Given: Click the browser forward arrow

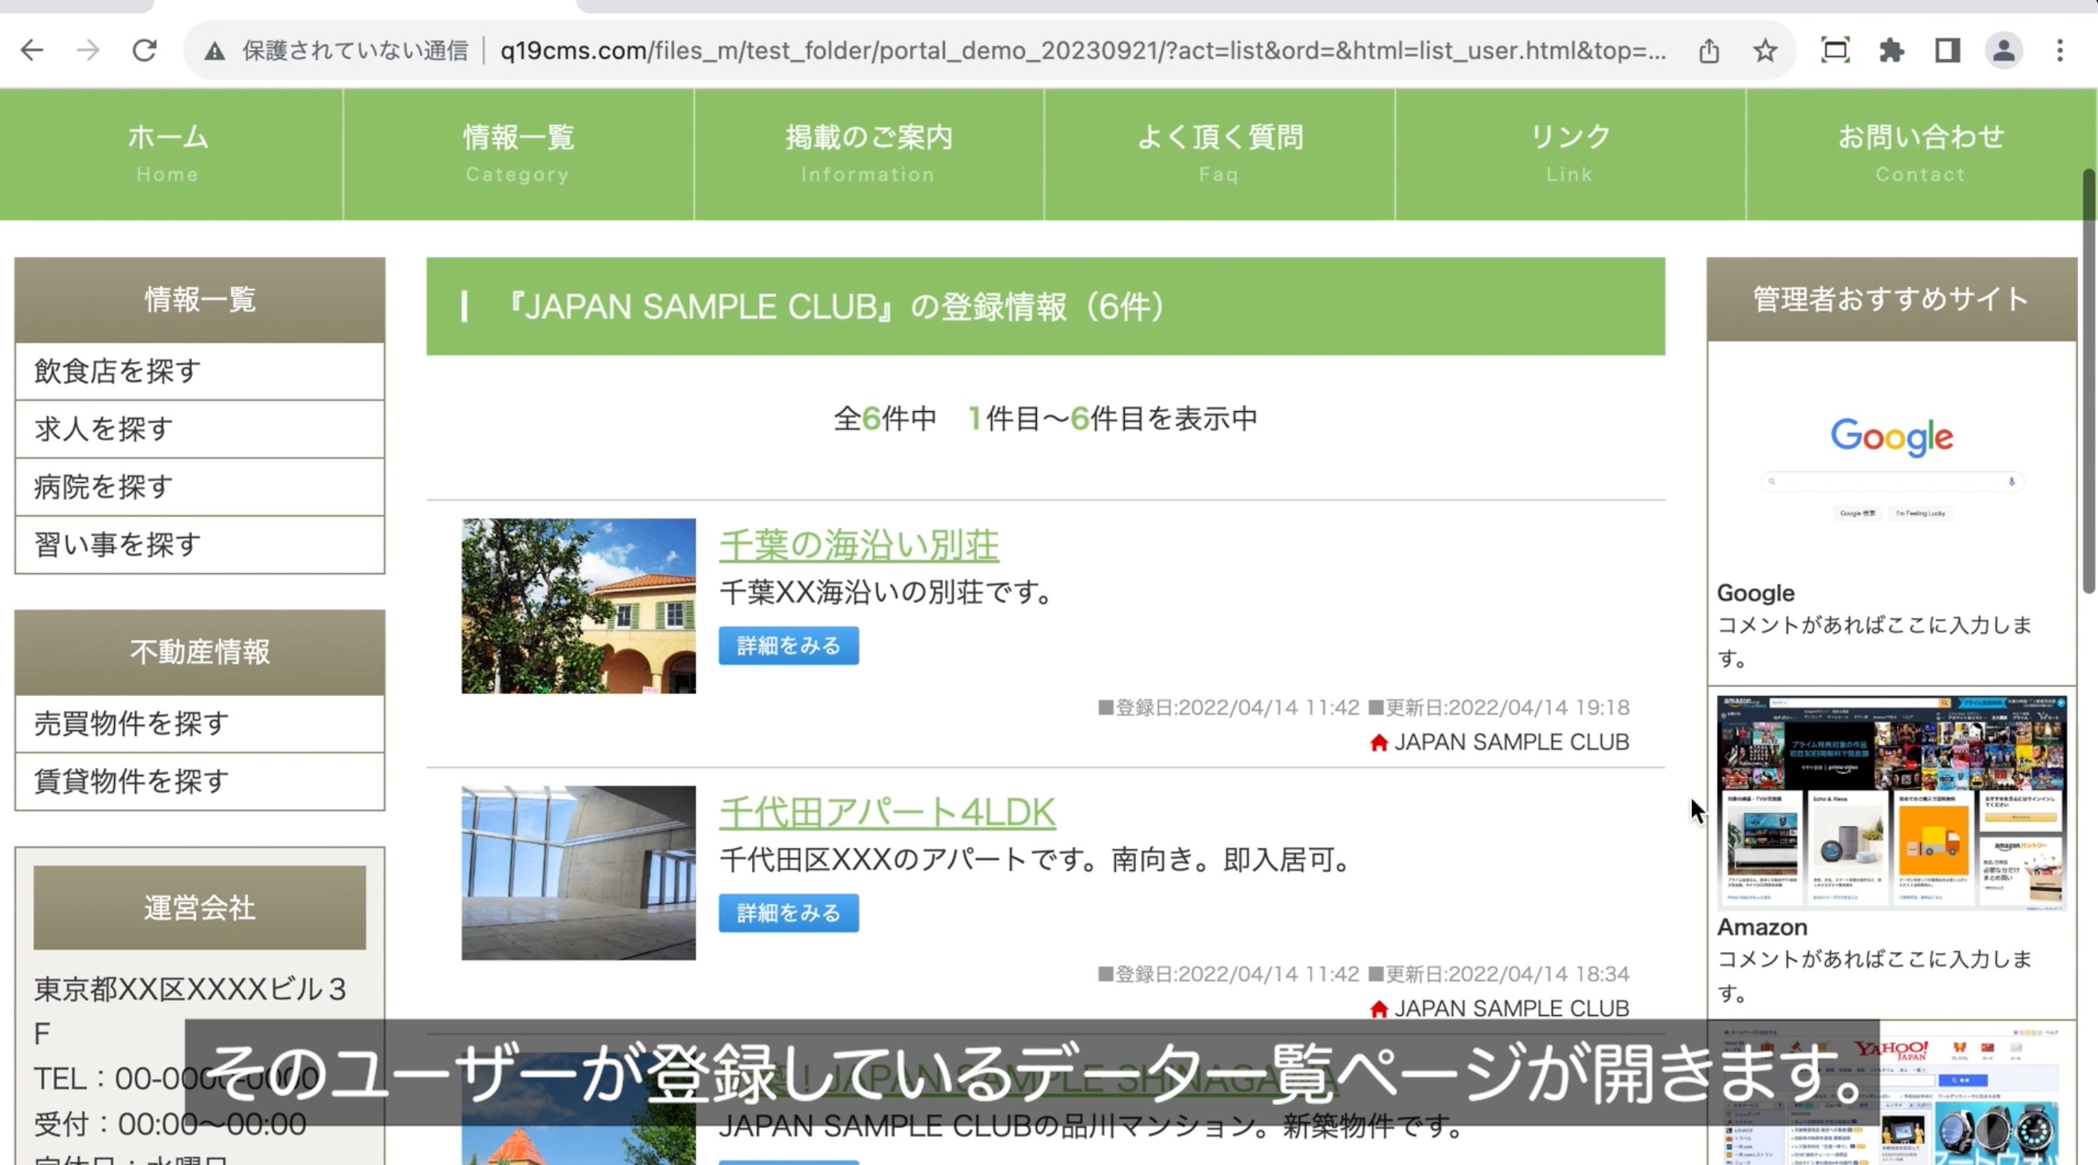Looking at the screenshot, I should (88, 50).
